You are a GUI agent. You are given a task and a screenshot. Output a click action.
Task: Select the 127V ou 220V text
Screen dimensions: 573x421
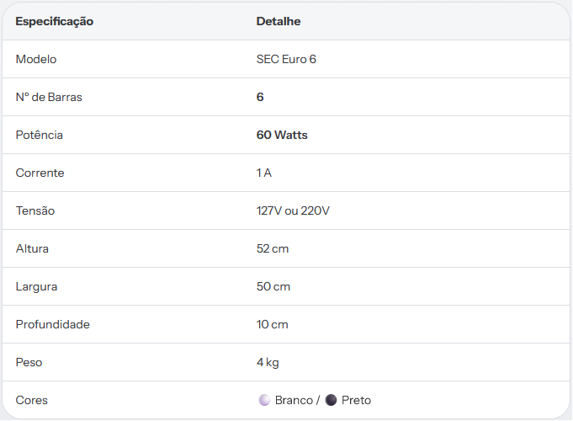[293, 210]
